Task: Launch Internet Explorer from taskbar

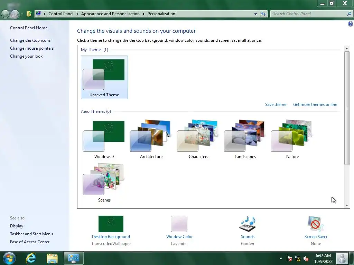Action: click(31, 258)
